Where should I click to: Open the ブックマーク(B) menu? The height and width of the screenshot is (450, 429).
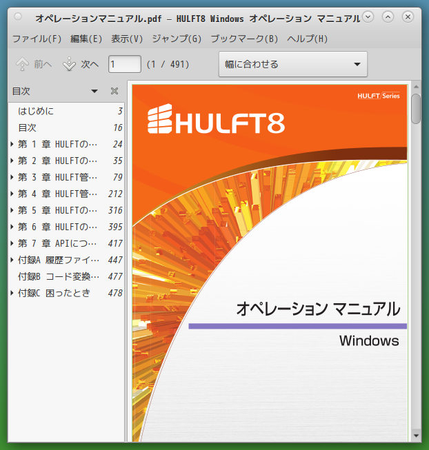(x=244, y=39)
